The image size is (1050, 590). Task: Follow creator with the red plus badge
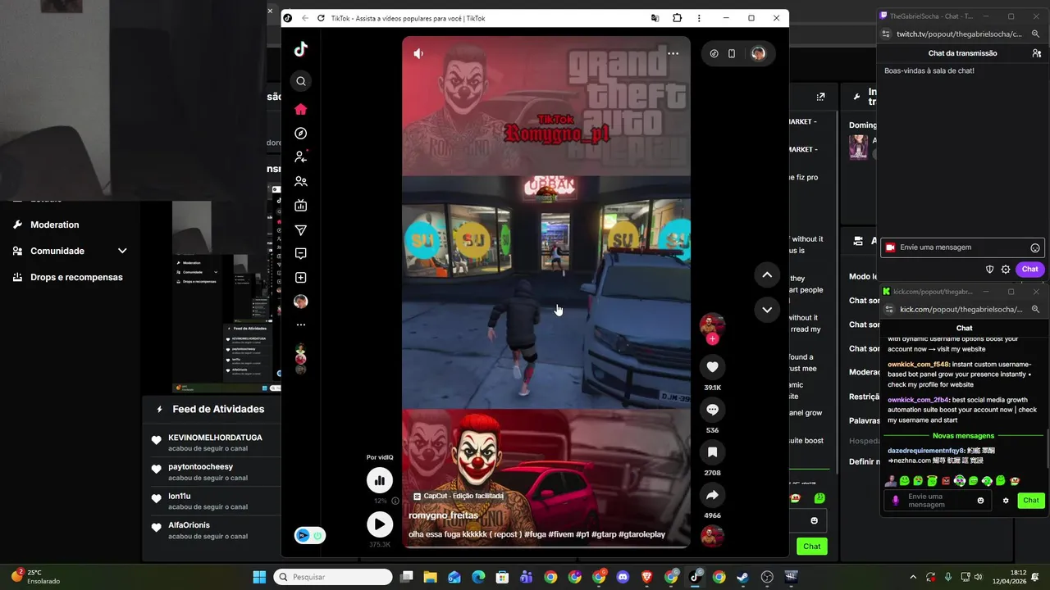click(712, 338)
